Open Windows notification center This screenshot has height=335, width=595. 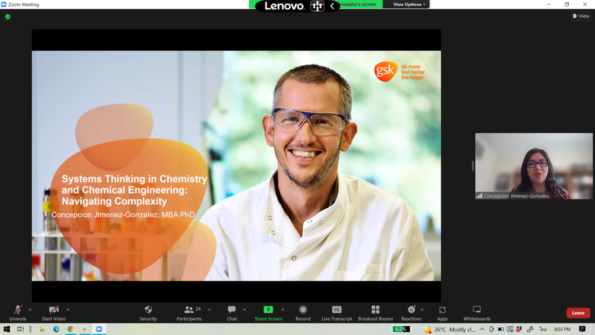click(582, 329)
